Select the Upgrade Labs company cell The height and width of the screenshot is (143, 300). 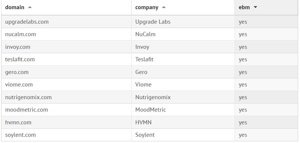[x=153, y=22]
